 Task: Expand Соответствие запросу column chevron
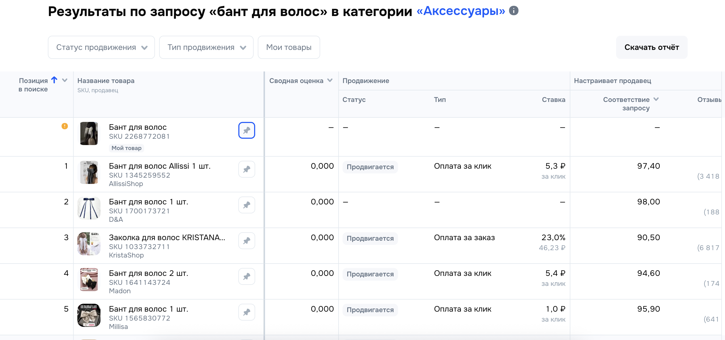656,99
